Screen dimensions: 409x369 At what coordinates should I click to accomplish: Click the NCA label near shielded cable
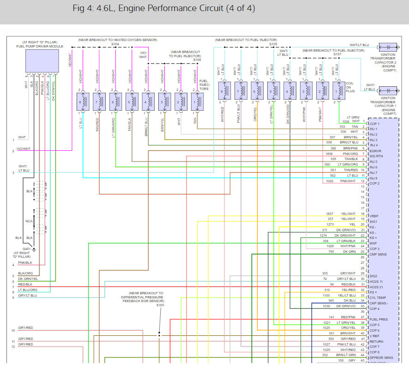pyautogui.click(x=29, y=221)
